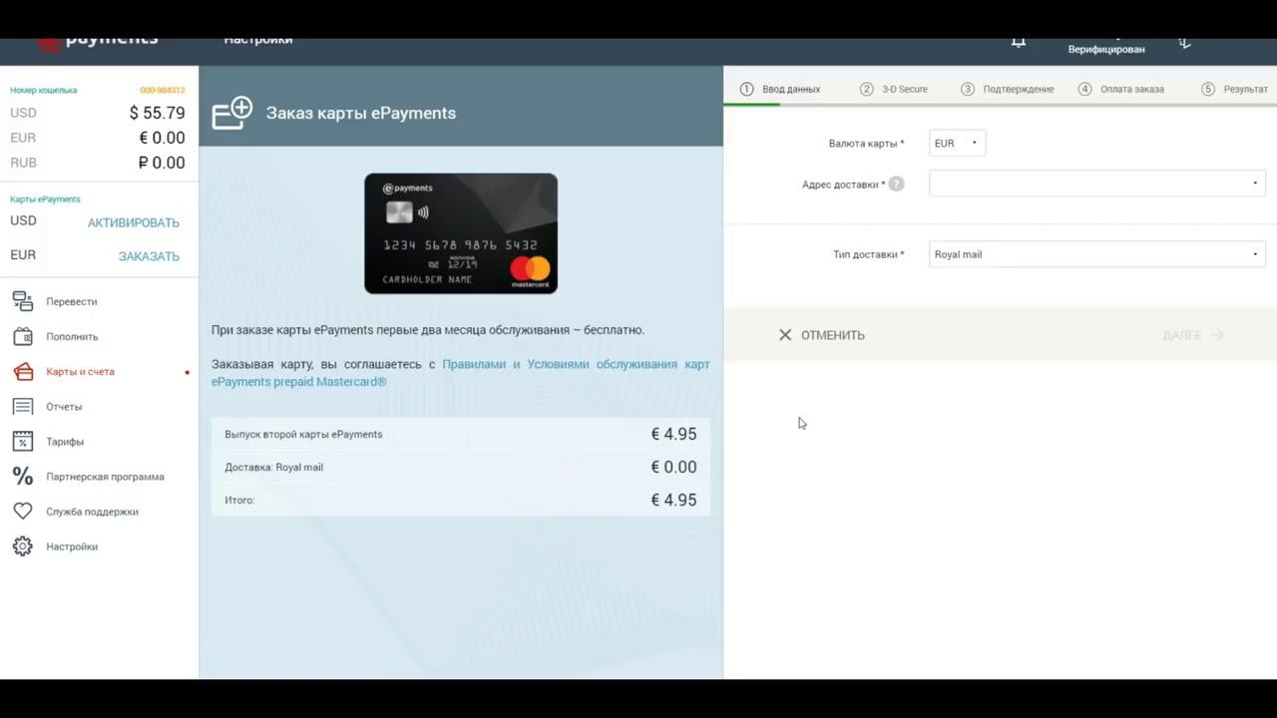
Task: Select step 1 Ввод данных tab
Action: 780,89
